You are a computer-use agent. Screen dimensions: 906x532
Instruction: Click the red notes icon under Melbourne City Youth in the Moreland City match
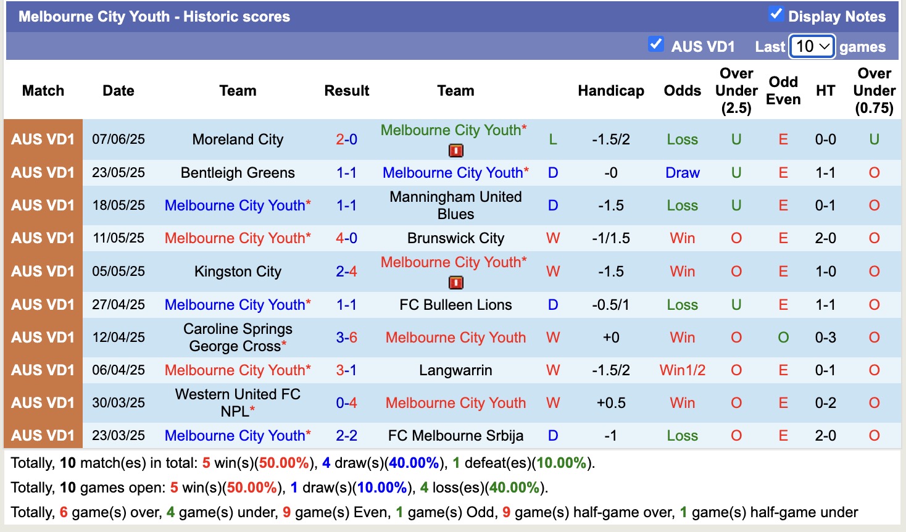[x=455, y=150]
